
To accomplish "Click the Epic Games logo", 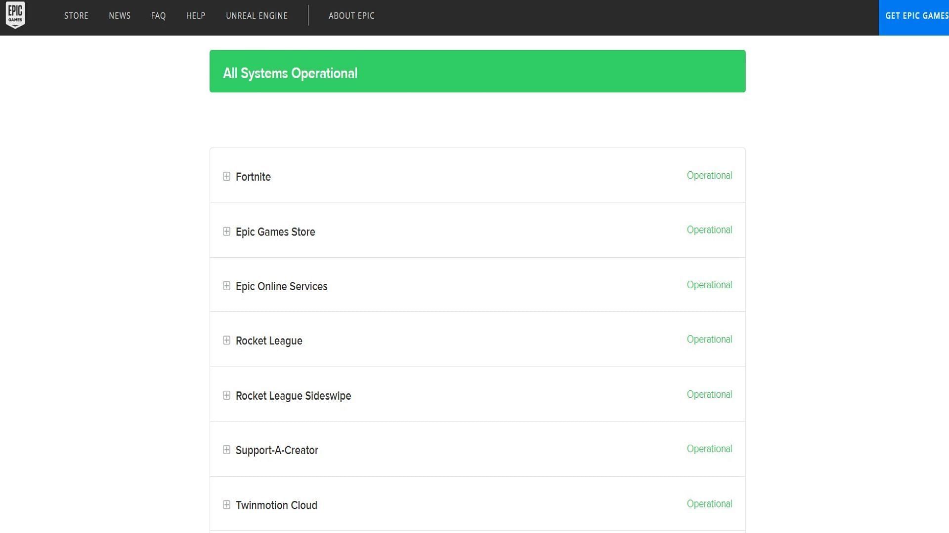I will [x=15, y=15].
